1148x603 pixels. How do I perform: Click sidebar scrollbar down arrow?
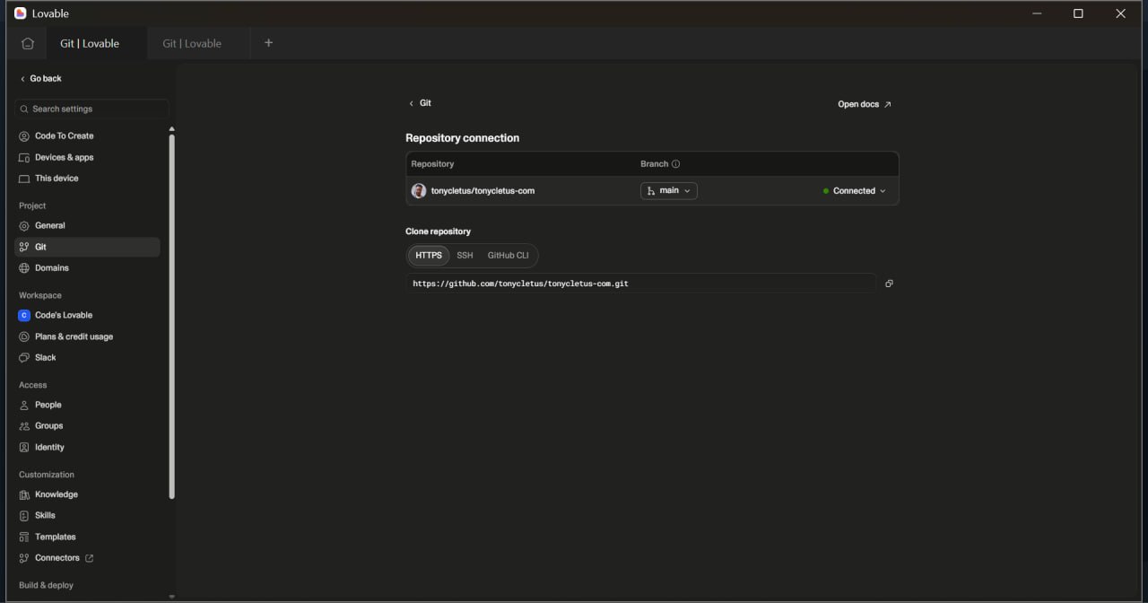coord(171,597)
